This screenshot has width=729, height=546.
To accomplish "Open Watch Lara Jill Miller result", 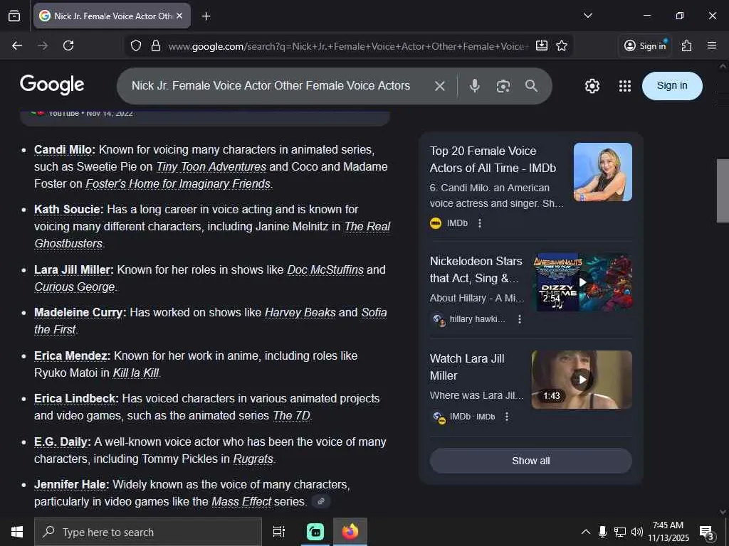I will click(x=467, y=367).
